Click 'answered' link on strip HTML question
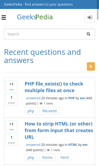This screenshot has height=166, width=99. (33, 145)
